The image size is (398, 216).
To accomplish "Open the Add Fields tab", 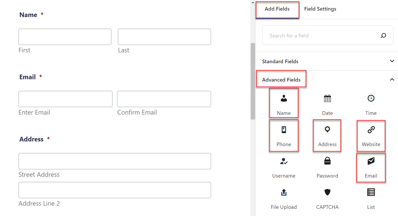I will 277,10.
